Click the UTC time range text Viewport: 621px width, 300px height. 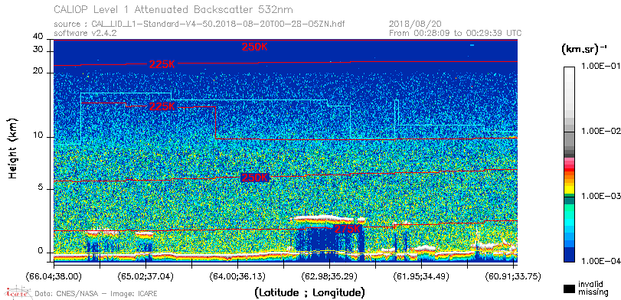point(456,33)
